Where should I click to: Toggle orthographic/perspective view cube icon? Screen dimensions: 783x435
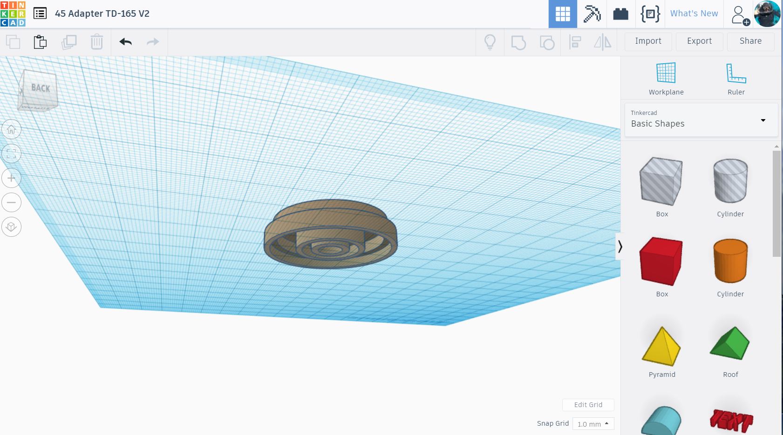[12, 227]
